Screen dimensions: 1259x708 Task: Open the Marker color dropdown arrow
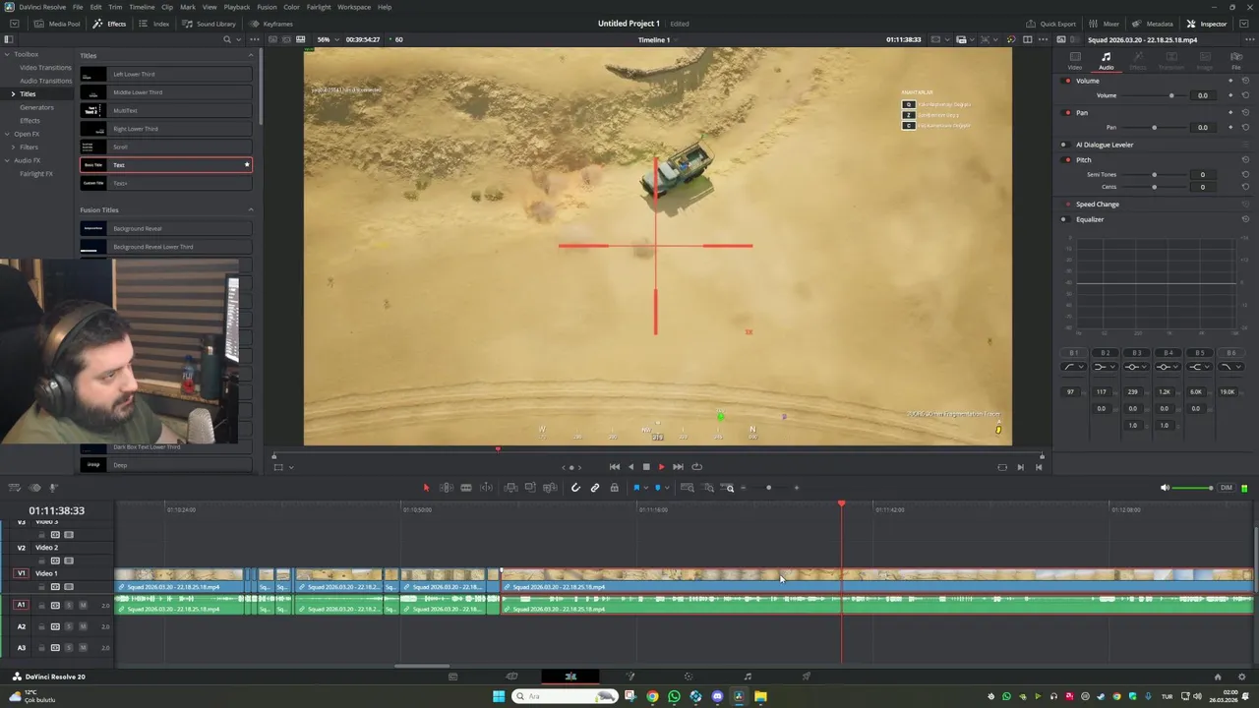coord(667,488)
